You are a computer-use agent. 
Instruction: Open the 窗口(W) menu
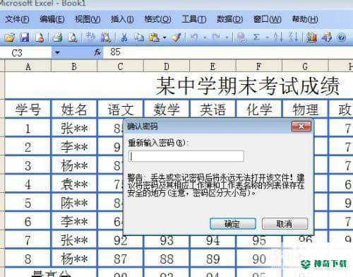coord(268,19)
